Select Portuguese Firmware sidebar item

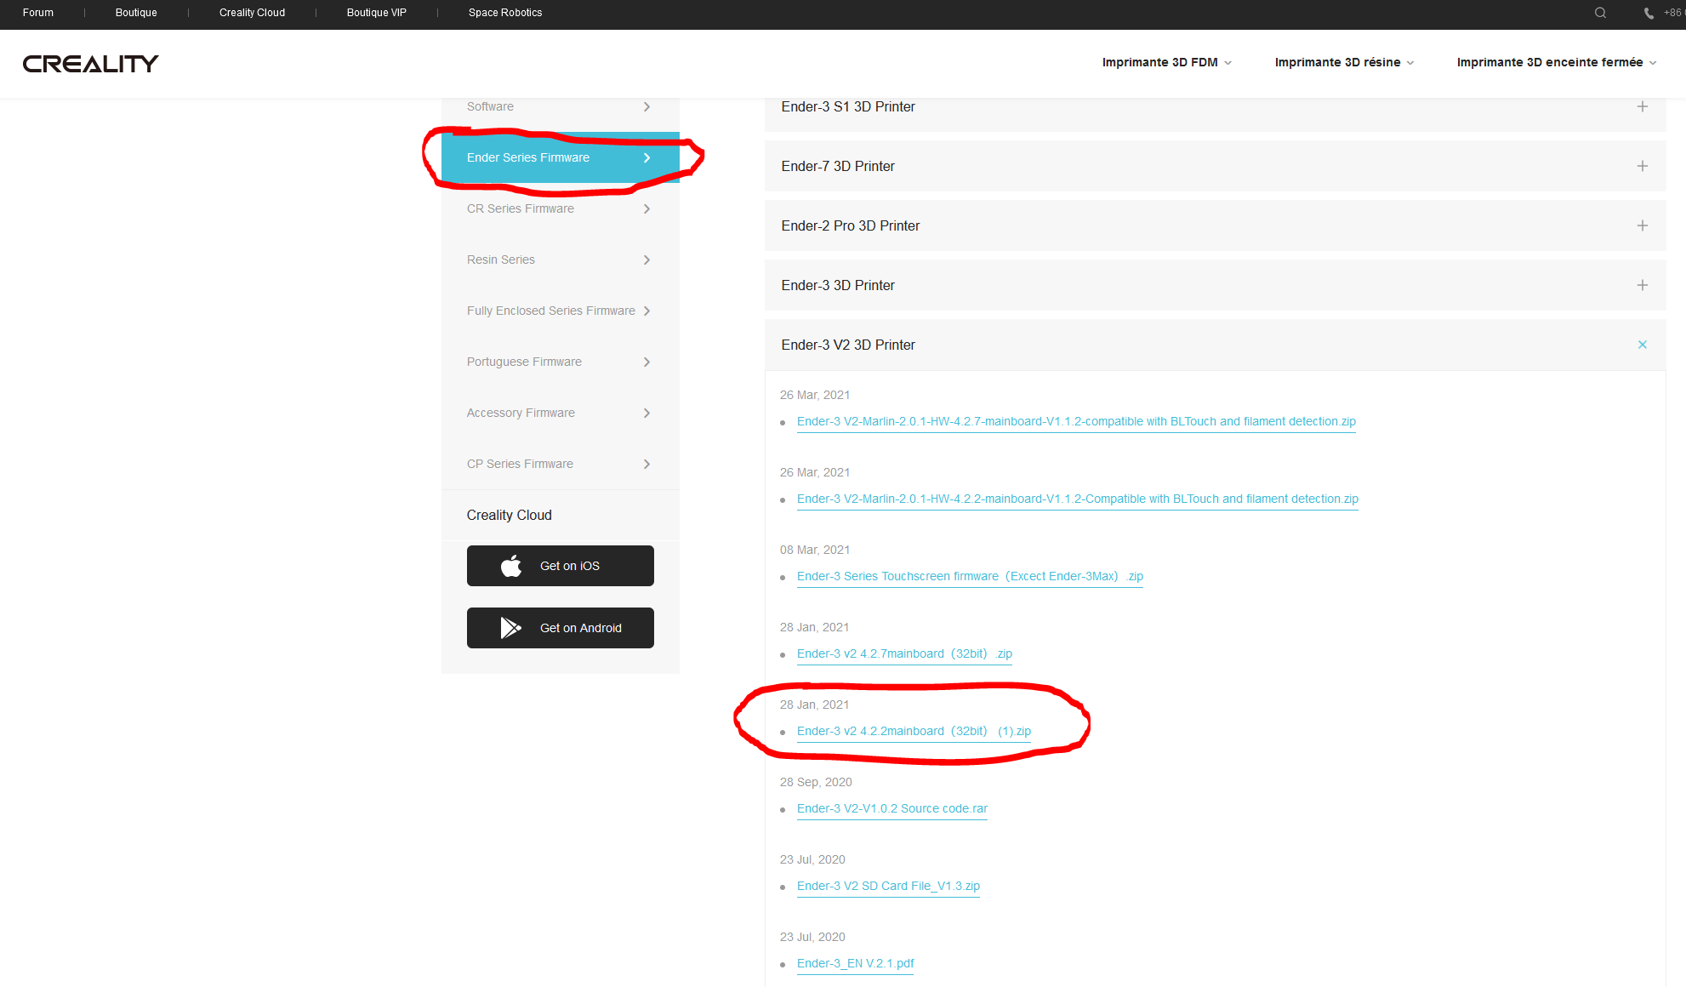560,362
